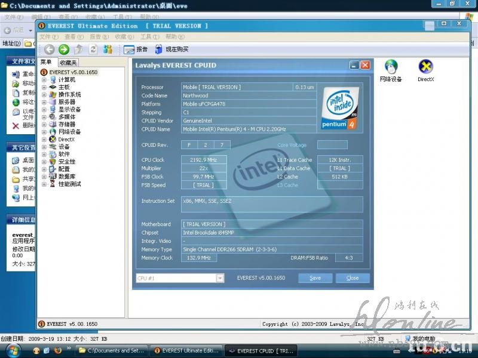Expand the 计算机 tree node
This screenshot has height=358, width=478.
tap(44, 80)
